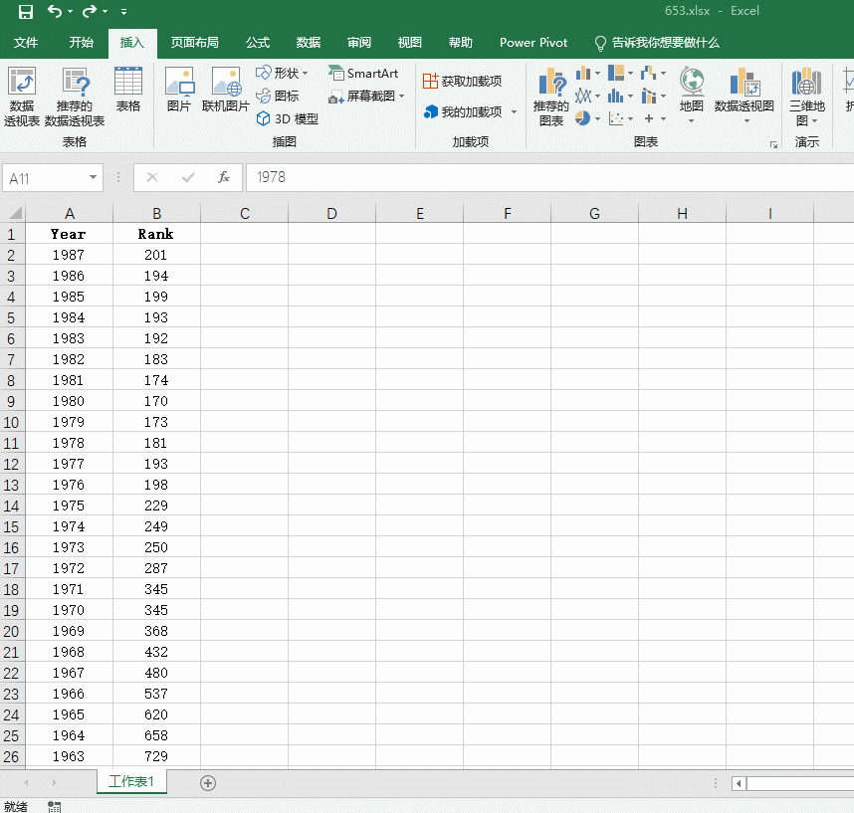
Task: Open the 文件 menu
Action: click(27, 43)
